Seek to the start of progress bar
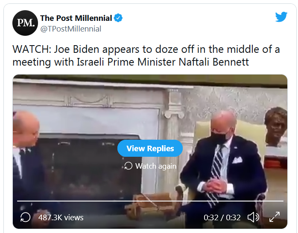The width and height of the screenshot is (298, 233). (18, 201)
